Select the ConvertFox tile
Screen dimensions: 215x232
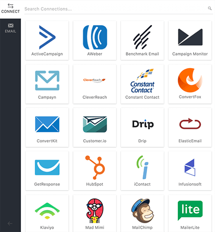click(x=190, y=84)
